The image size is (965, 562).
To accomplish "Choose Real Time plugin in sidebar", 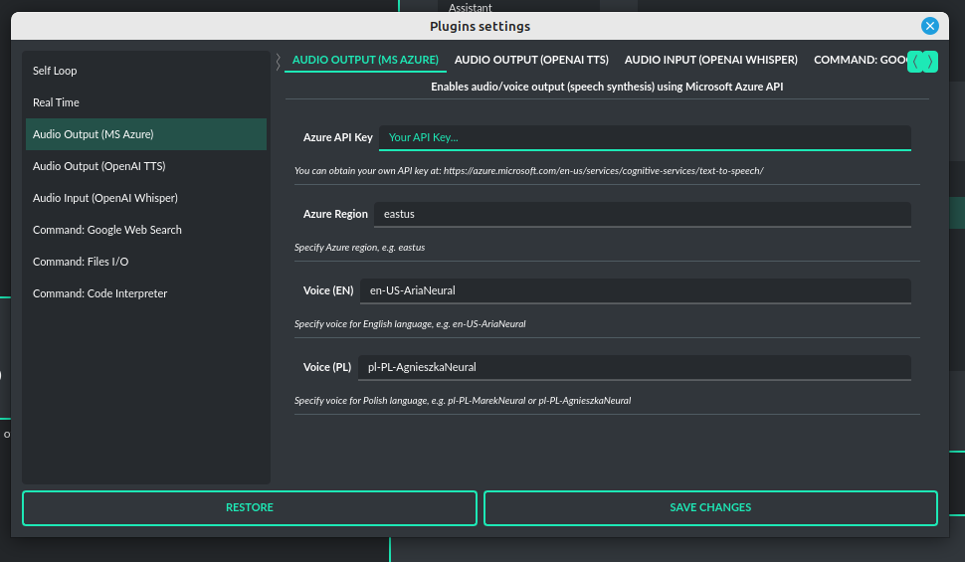I will coord(56,102).
